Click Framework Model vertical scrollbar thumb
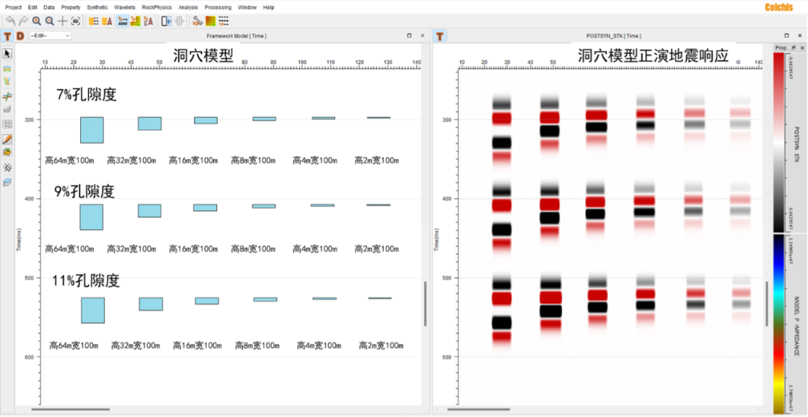Image resolution: width=808 pixels, height=417 pixels. click(425, 304)
